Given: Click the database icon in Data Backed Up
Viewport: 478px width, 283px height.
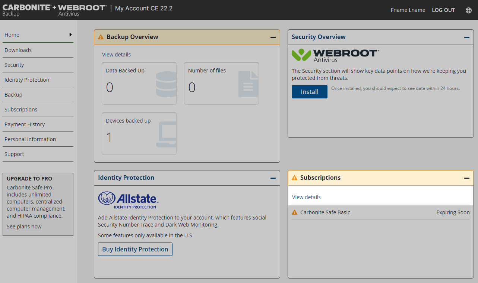Looking at the screenshot, I should tap(166, 84).
